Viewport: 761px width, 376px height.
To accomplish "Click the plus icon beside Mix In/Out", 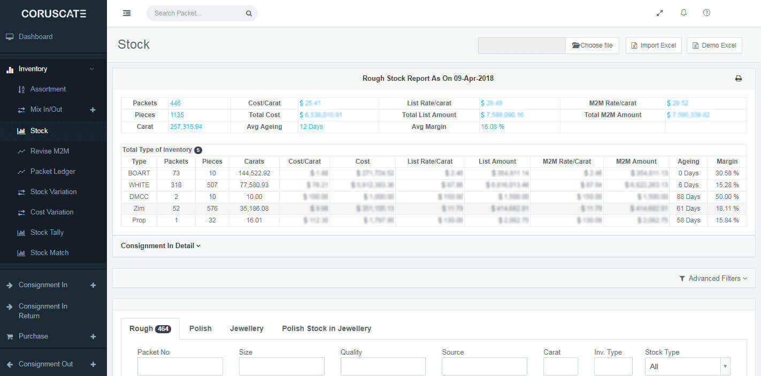I will coord(93,110).
